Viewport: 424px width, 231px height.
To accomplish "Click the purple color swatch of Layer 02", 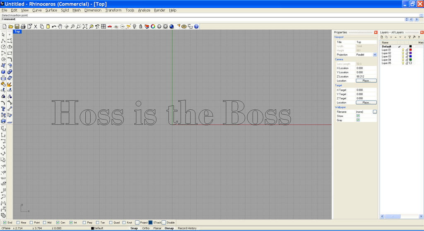I will click(x=410, y=53).
